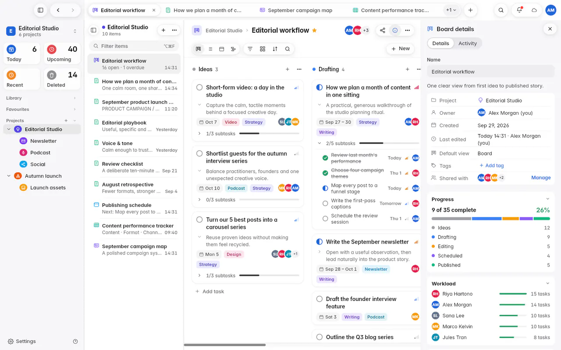Collapse the Editorial Studio project tree
561x350 pixels.
coord(9,129)
